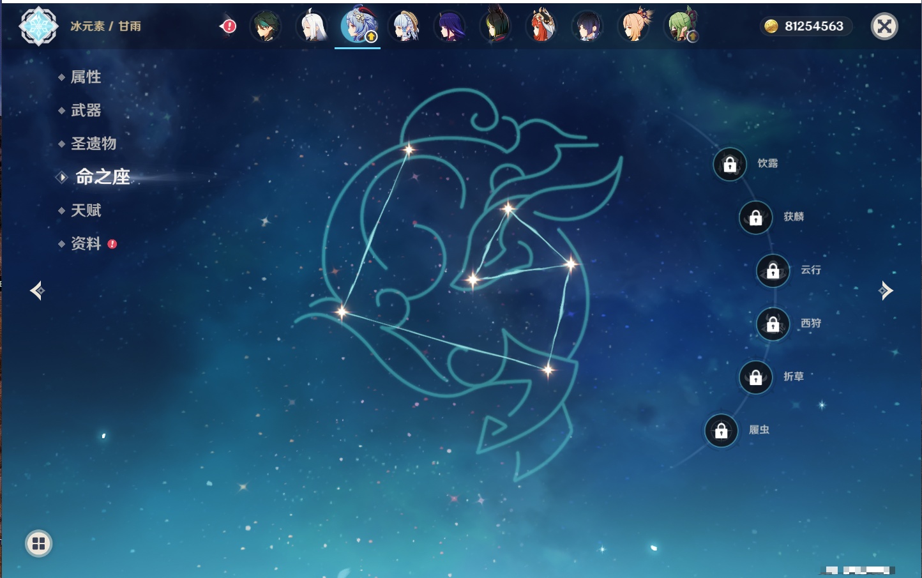Open the 资料 profile menu
The height and width of the screenshot is (578, 922).
coord(86,243)
